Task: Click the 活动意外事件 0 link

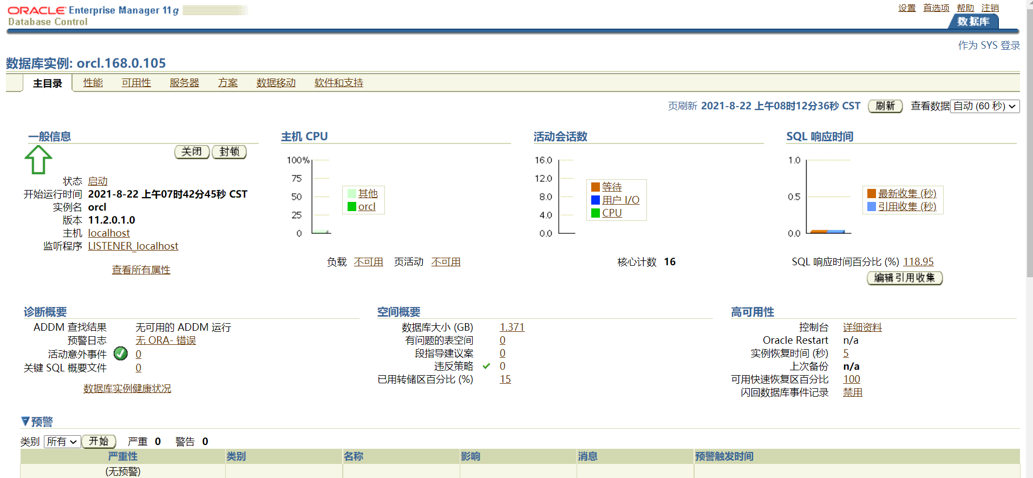Action: 139,355
